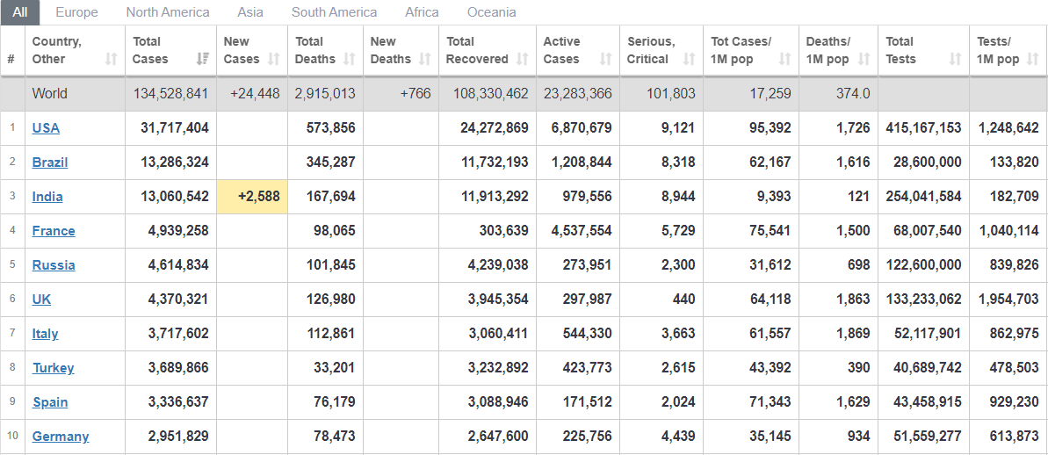The image size is (1048, 455).
Task: Show the Oceania tab
Action: 491,12
